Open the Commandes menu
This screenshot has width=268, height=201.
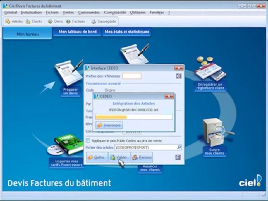(x=89, y=13)
